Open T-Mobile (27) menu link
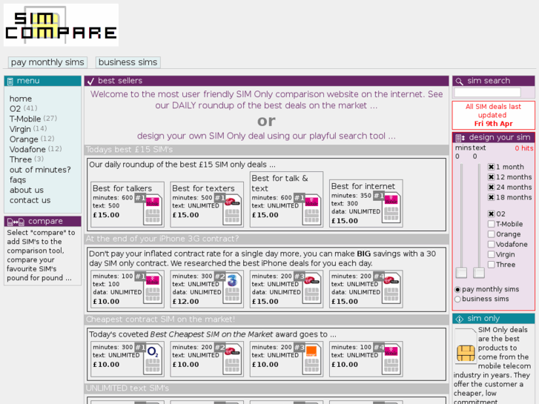The width and height of the screenshot is (539, 404). (33, 119)
